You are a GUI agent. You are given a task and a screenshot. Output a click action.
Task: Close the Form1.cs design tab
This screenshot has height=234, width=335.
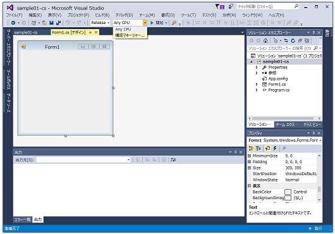[x=96, y=32]
